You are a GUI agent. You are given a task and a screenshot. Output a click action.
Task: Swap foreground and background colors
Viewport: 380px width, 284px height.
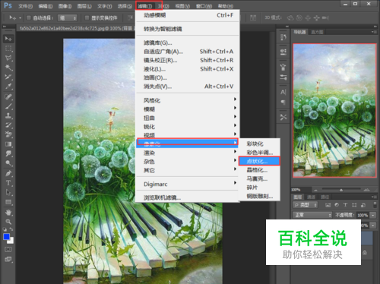pos(11,229)
